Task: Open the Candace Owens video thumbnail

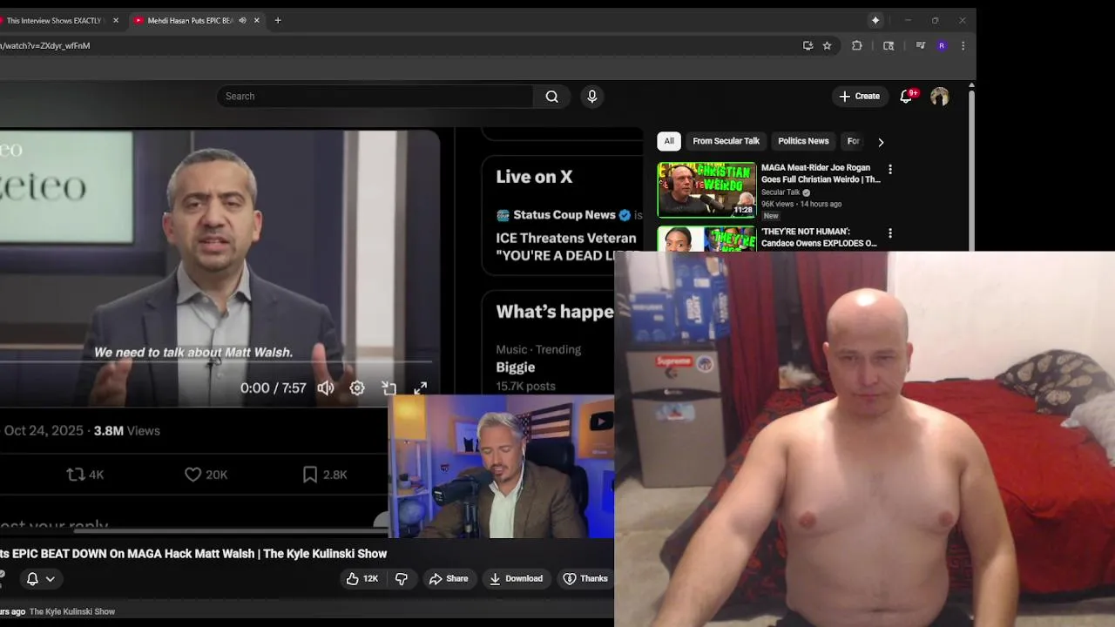Action: point(706,239)
